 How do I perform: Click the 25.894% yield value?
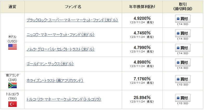coord(142,97)
